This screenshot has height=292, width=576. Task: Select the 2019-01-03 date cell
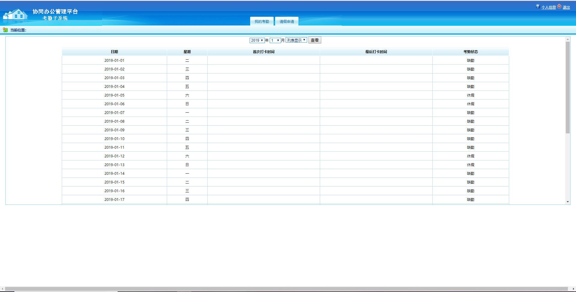pos(114,78)
